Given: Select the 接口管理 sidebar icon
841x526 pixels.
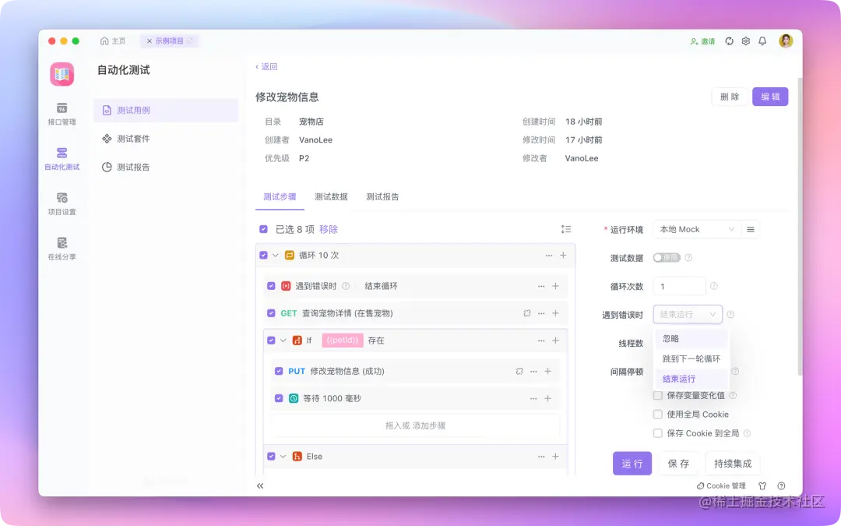Looking at the screenshot, I should point(62,111).
